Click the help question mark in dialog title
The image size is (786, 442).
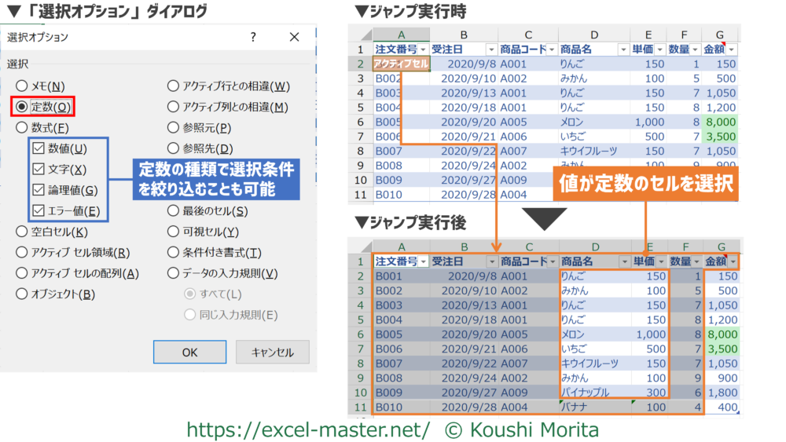(x=252, y=37)
